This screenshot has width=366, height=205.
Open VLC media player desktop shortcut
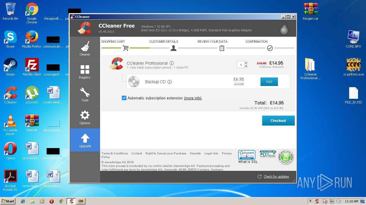[10, 125]
